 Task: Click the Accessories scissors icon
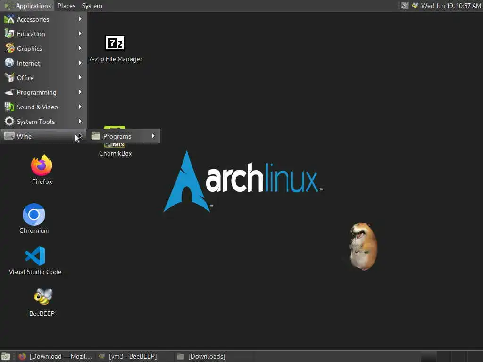[x=9, y=19]
